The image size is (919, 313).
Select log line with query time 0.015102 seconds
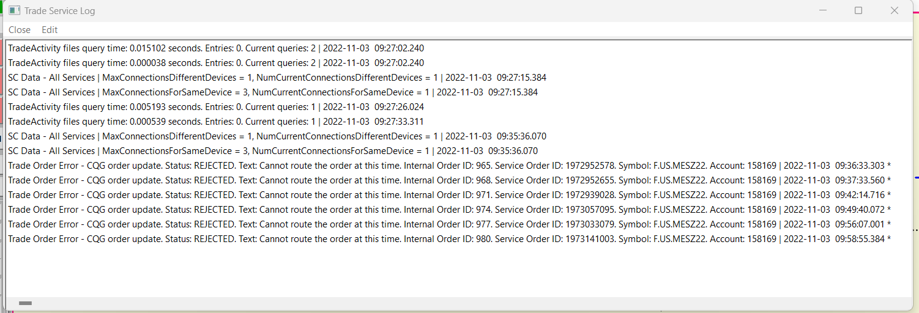point(216,48)
